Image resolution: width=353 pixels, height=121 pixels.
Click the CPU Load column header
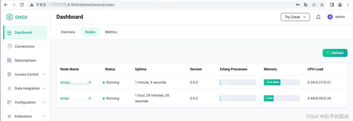tap(315, 69)
